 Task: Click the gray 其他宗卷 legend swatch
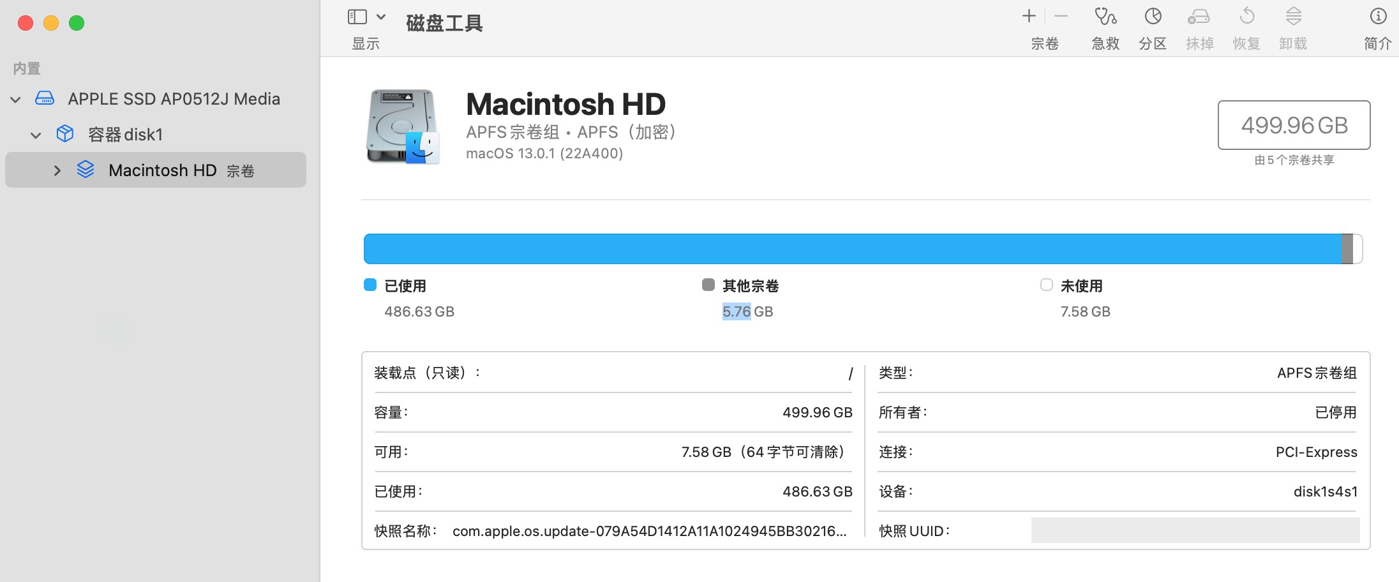(x=708, y=285)
